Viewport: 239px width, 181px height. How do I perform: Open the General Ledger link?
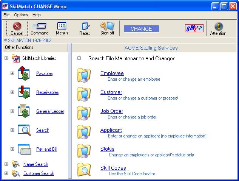point(50,111)
